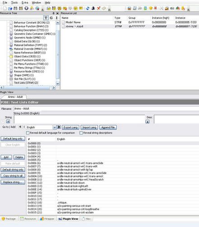Click the Export Lang button
This screenshot has height=227, width=199.
(71, 127)
